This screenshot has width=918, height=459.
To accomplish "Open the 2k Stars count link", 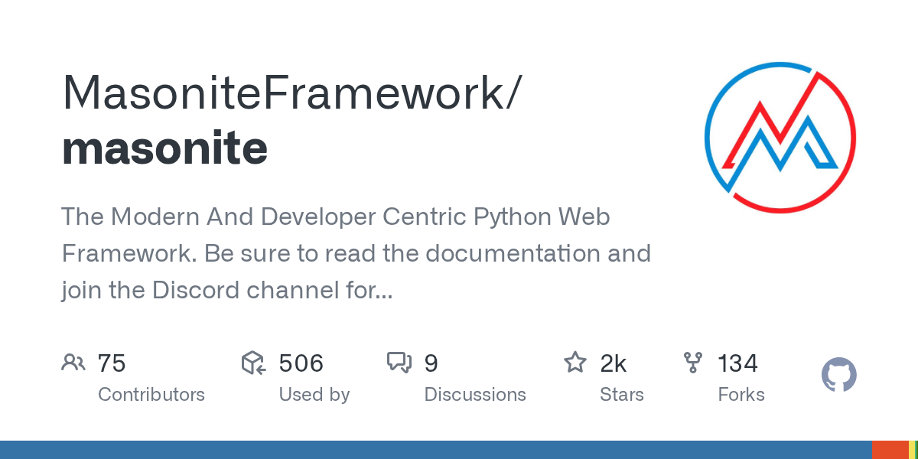I will 614,363.
